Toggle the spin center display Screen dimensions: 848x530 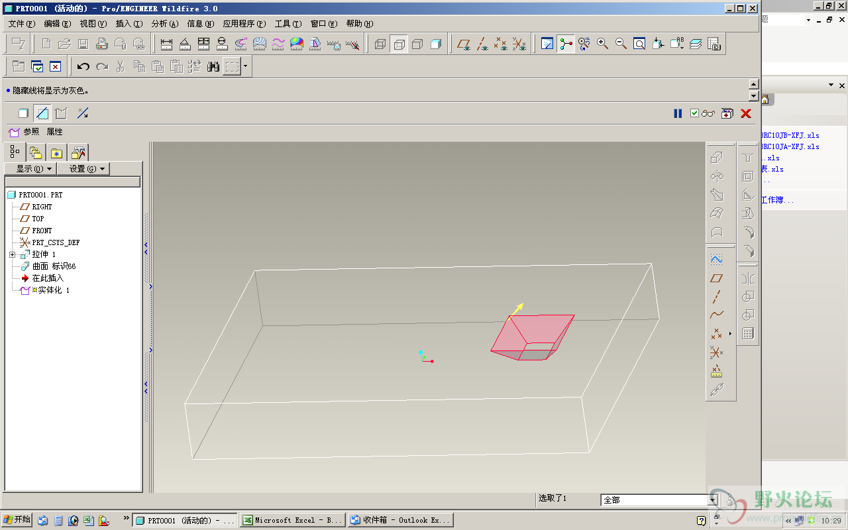[566, 44]
